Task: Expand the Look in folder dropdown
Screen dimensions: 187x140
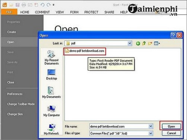Action: [x=130, y=43]
